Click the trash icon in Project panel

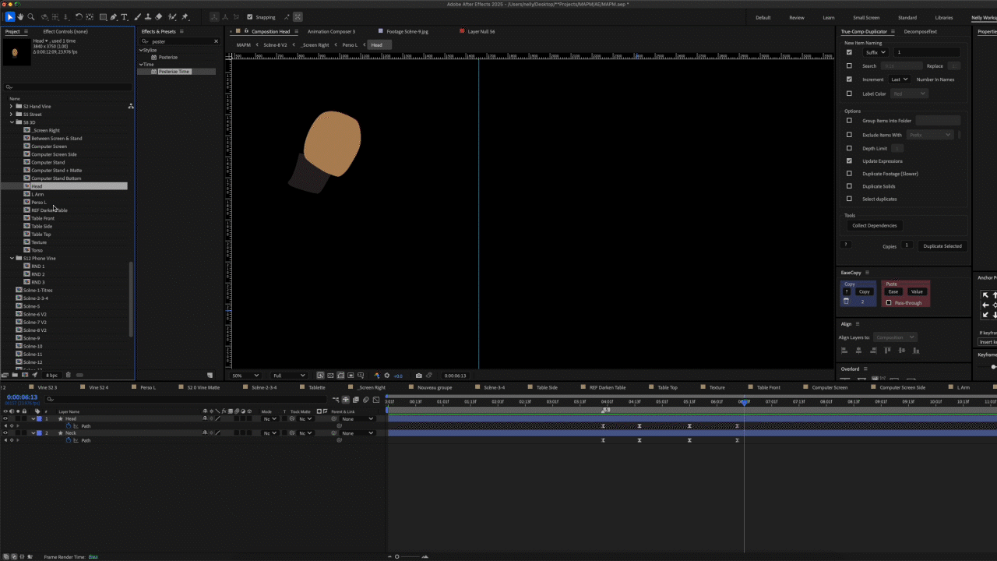68,375
